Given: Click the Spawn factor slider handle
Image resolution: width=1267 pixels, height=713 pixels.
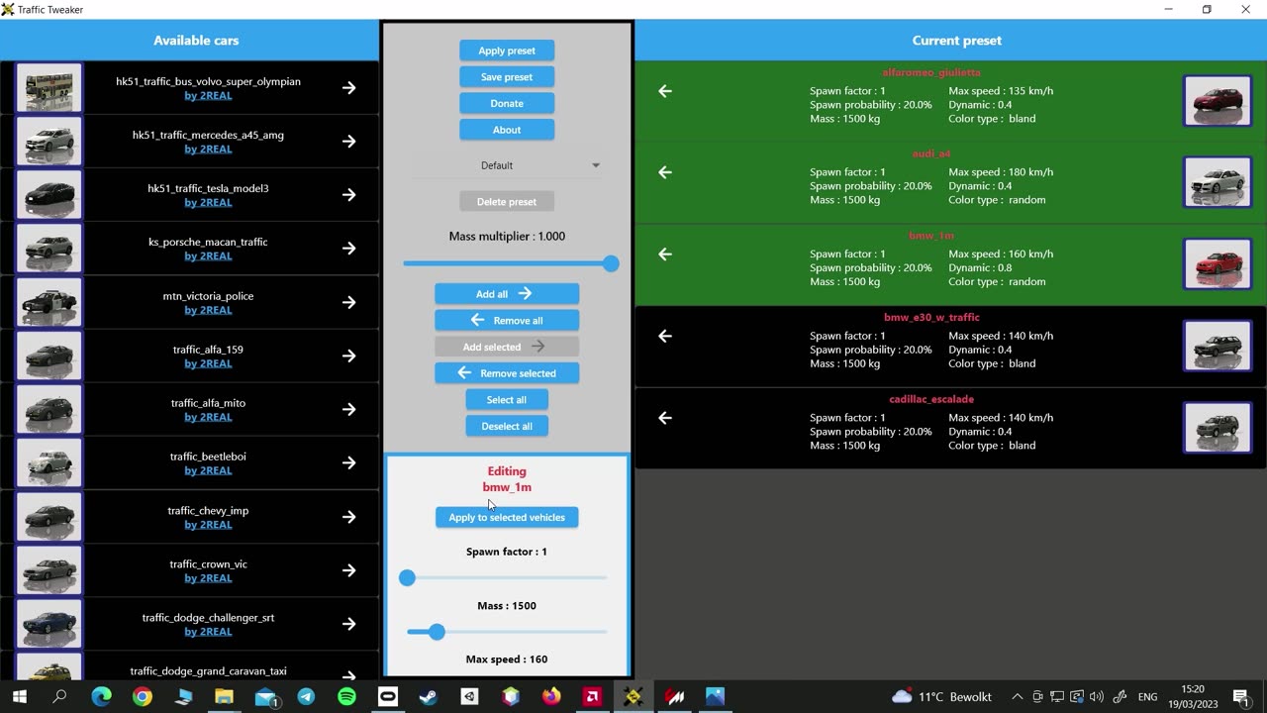Looking at the screenshot, I should tap(407, 577).
